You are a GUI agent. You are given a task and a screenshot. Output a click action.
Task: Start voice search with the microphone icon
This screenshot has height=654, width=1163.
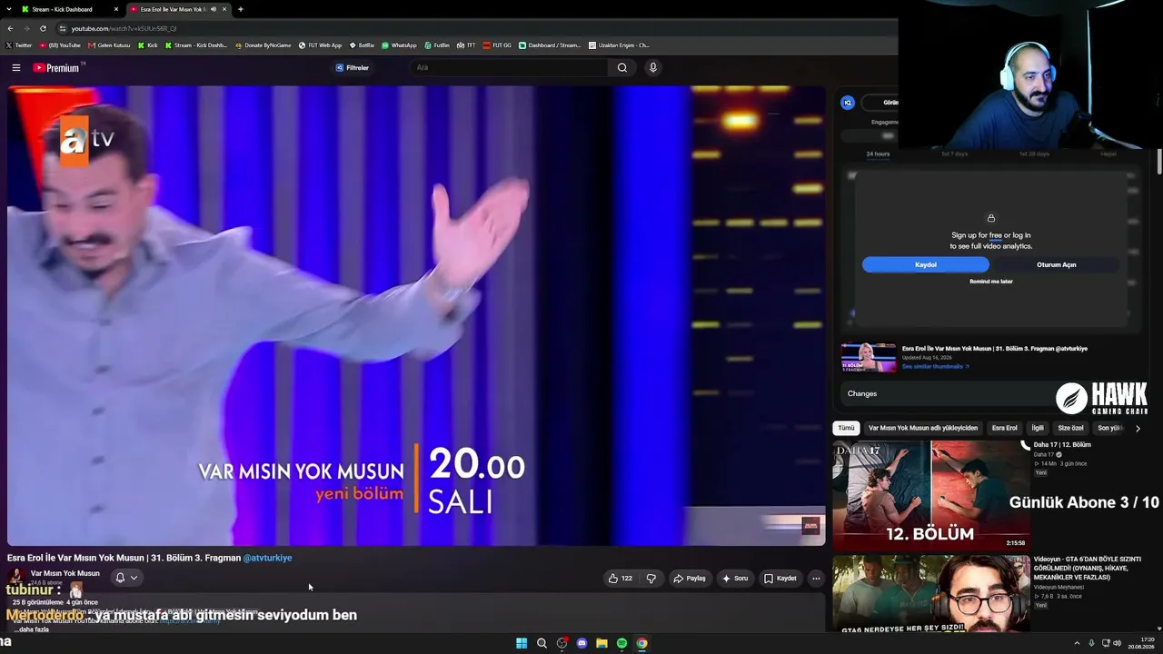(652, 67)
